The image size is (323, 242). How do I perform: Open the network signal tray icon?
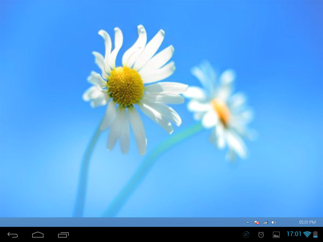(265, 222)
